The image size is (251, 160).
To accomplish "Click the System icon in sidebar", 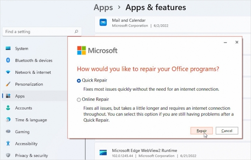I will pos(8,49).
